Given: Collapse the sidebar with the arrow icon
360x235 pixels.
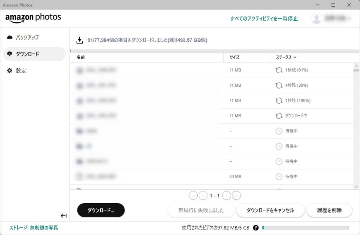Looking at the screenshot, I should tap(64, 216).
